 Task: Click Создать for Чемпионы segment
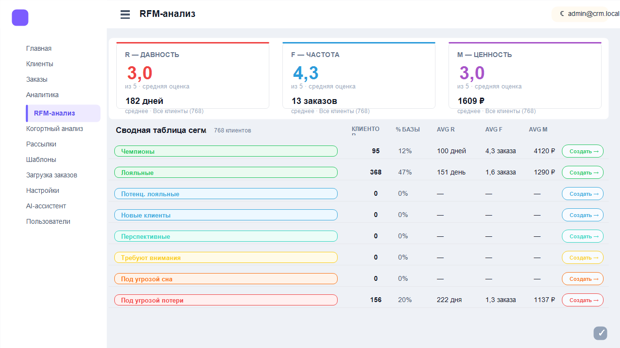[x=583, y=151]
